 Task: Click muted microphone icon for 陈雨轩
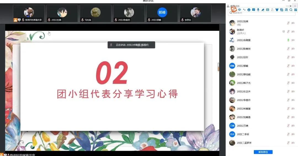[x=288, y=31]
